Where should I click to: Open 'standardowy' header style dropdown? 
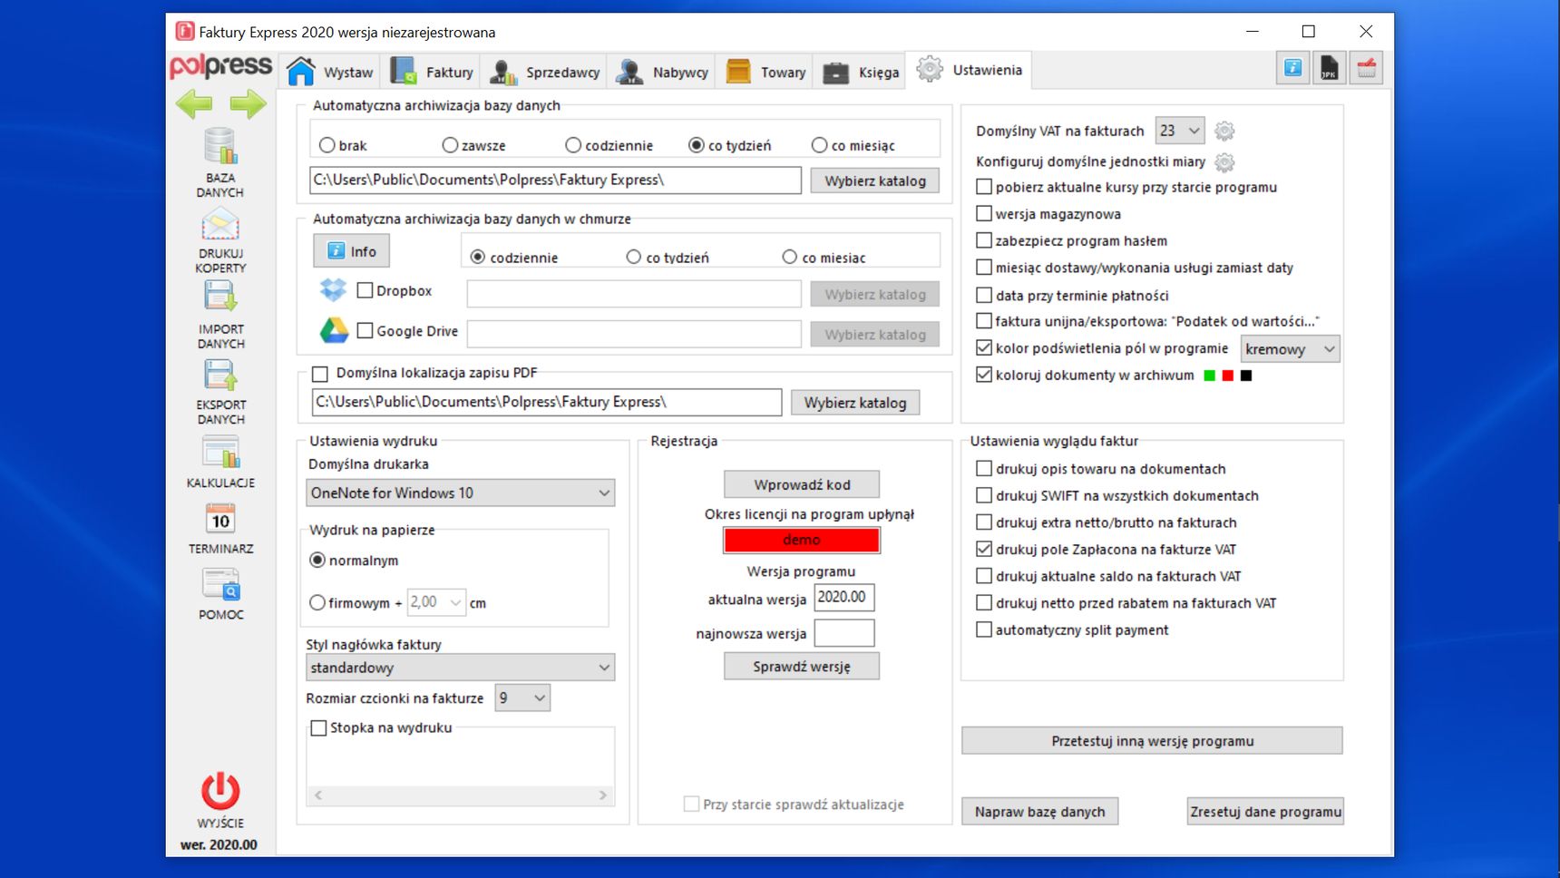click(x=461, y=668)
